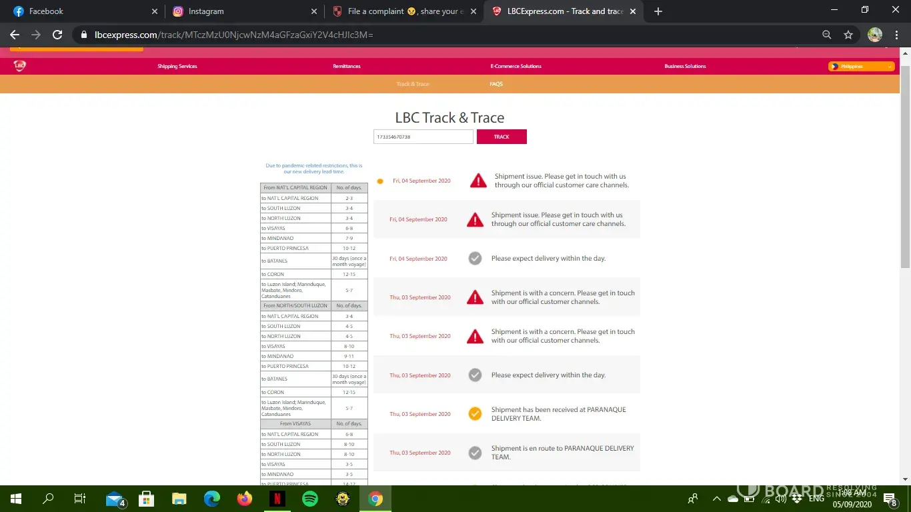Screen dimensions: 911x512
Task: Open the Remittances menu
Action: (347, 66)
